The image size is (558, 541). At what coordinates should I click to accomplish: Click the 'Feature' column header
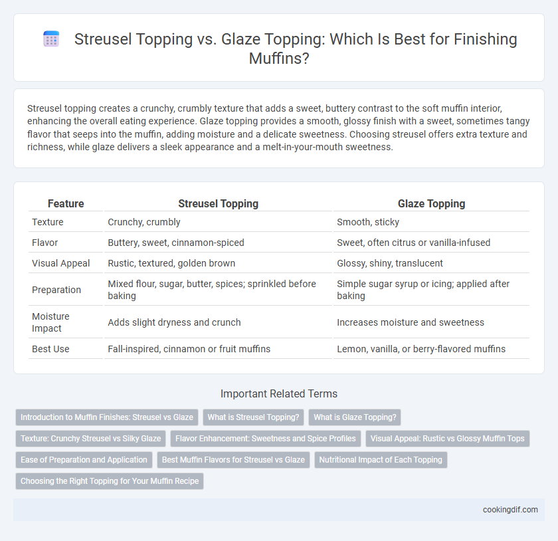pos(66,203)
